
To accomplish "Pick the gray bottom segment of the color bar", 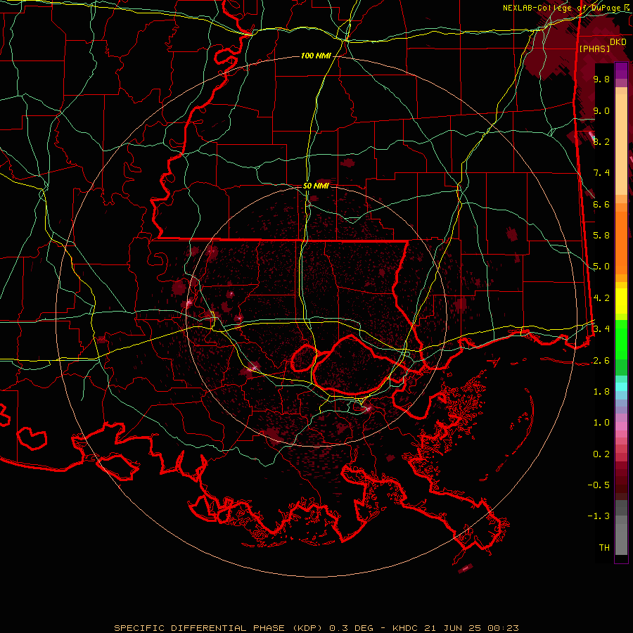I will [621, 535].
